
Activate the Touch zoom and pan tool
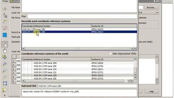click(x=5, y=44)
